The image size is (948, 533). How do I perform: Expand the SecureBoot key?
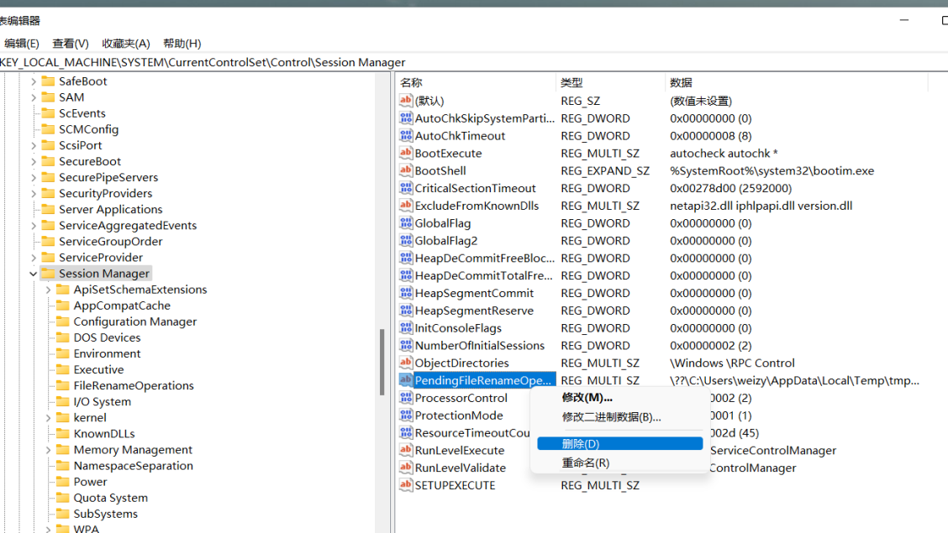(x=35, y=160)
